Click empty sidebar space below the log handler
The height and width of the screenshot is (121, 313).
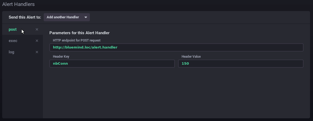(x=22, y=86)
